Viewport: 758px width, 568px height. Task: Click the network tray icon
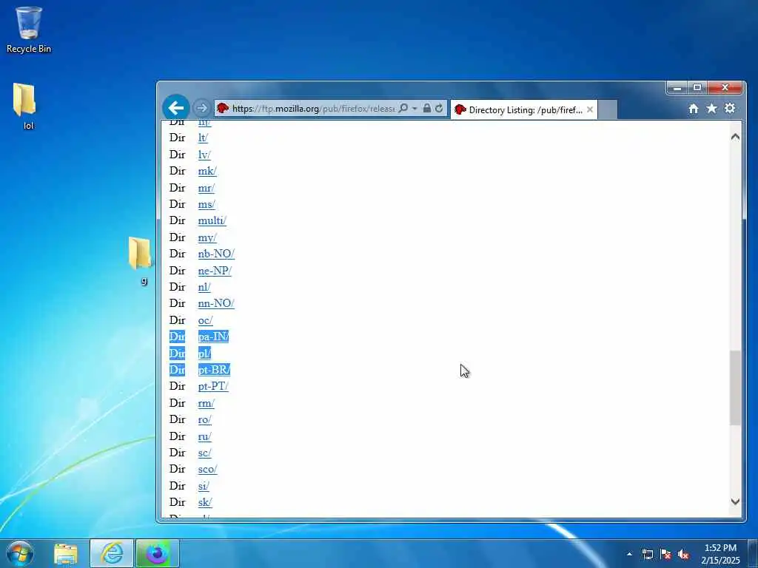click(647, 554)
